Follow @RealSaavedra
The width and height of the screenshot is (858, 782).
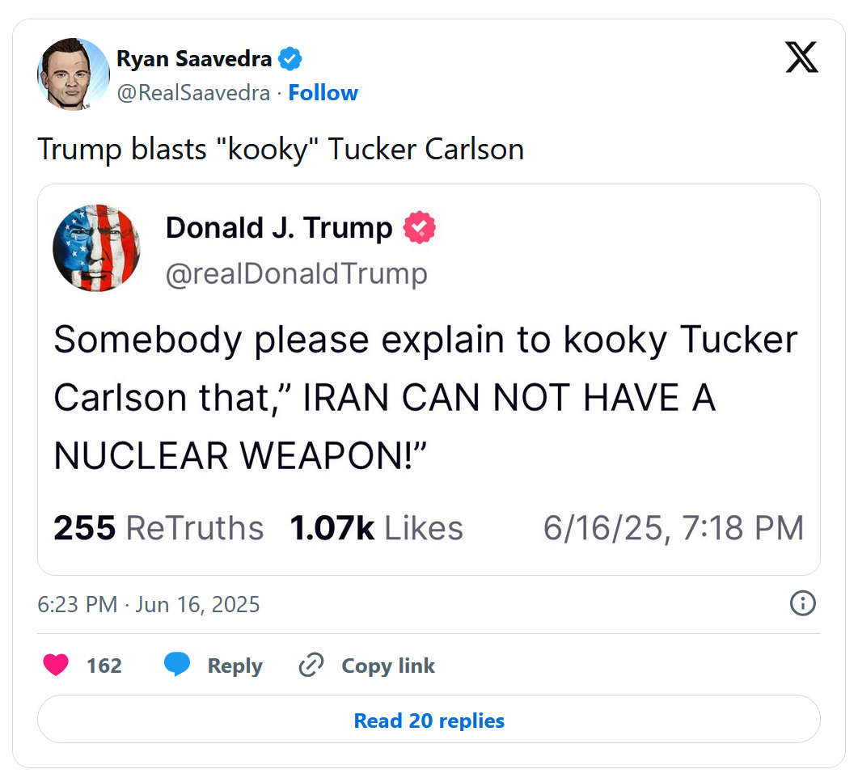(x=323, y=93)
